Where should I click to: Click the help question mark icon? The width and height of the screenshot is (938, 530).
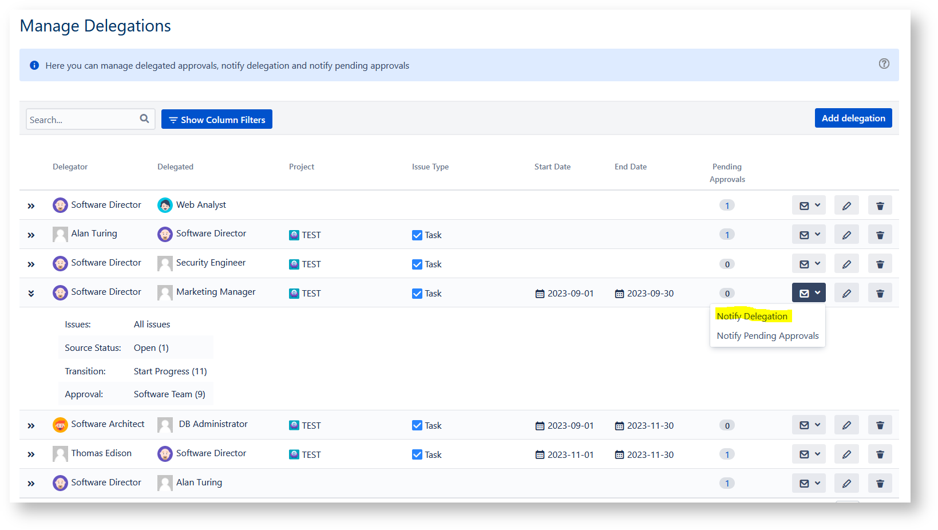884,64
